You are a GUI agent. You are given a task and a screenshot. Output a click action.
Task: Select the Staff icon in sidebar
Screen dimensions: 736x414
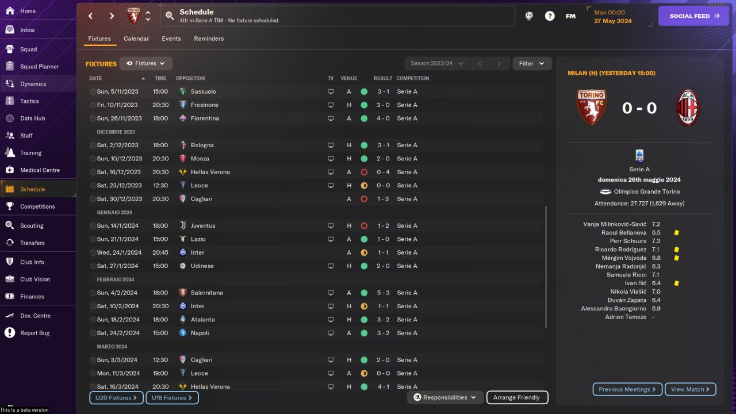(10, 135)
